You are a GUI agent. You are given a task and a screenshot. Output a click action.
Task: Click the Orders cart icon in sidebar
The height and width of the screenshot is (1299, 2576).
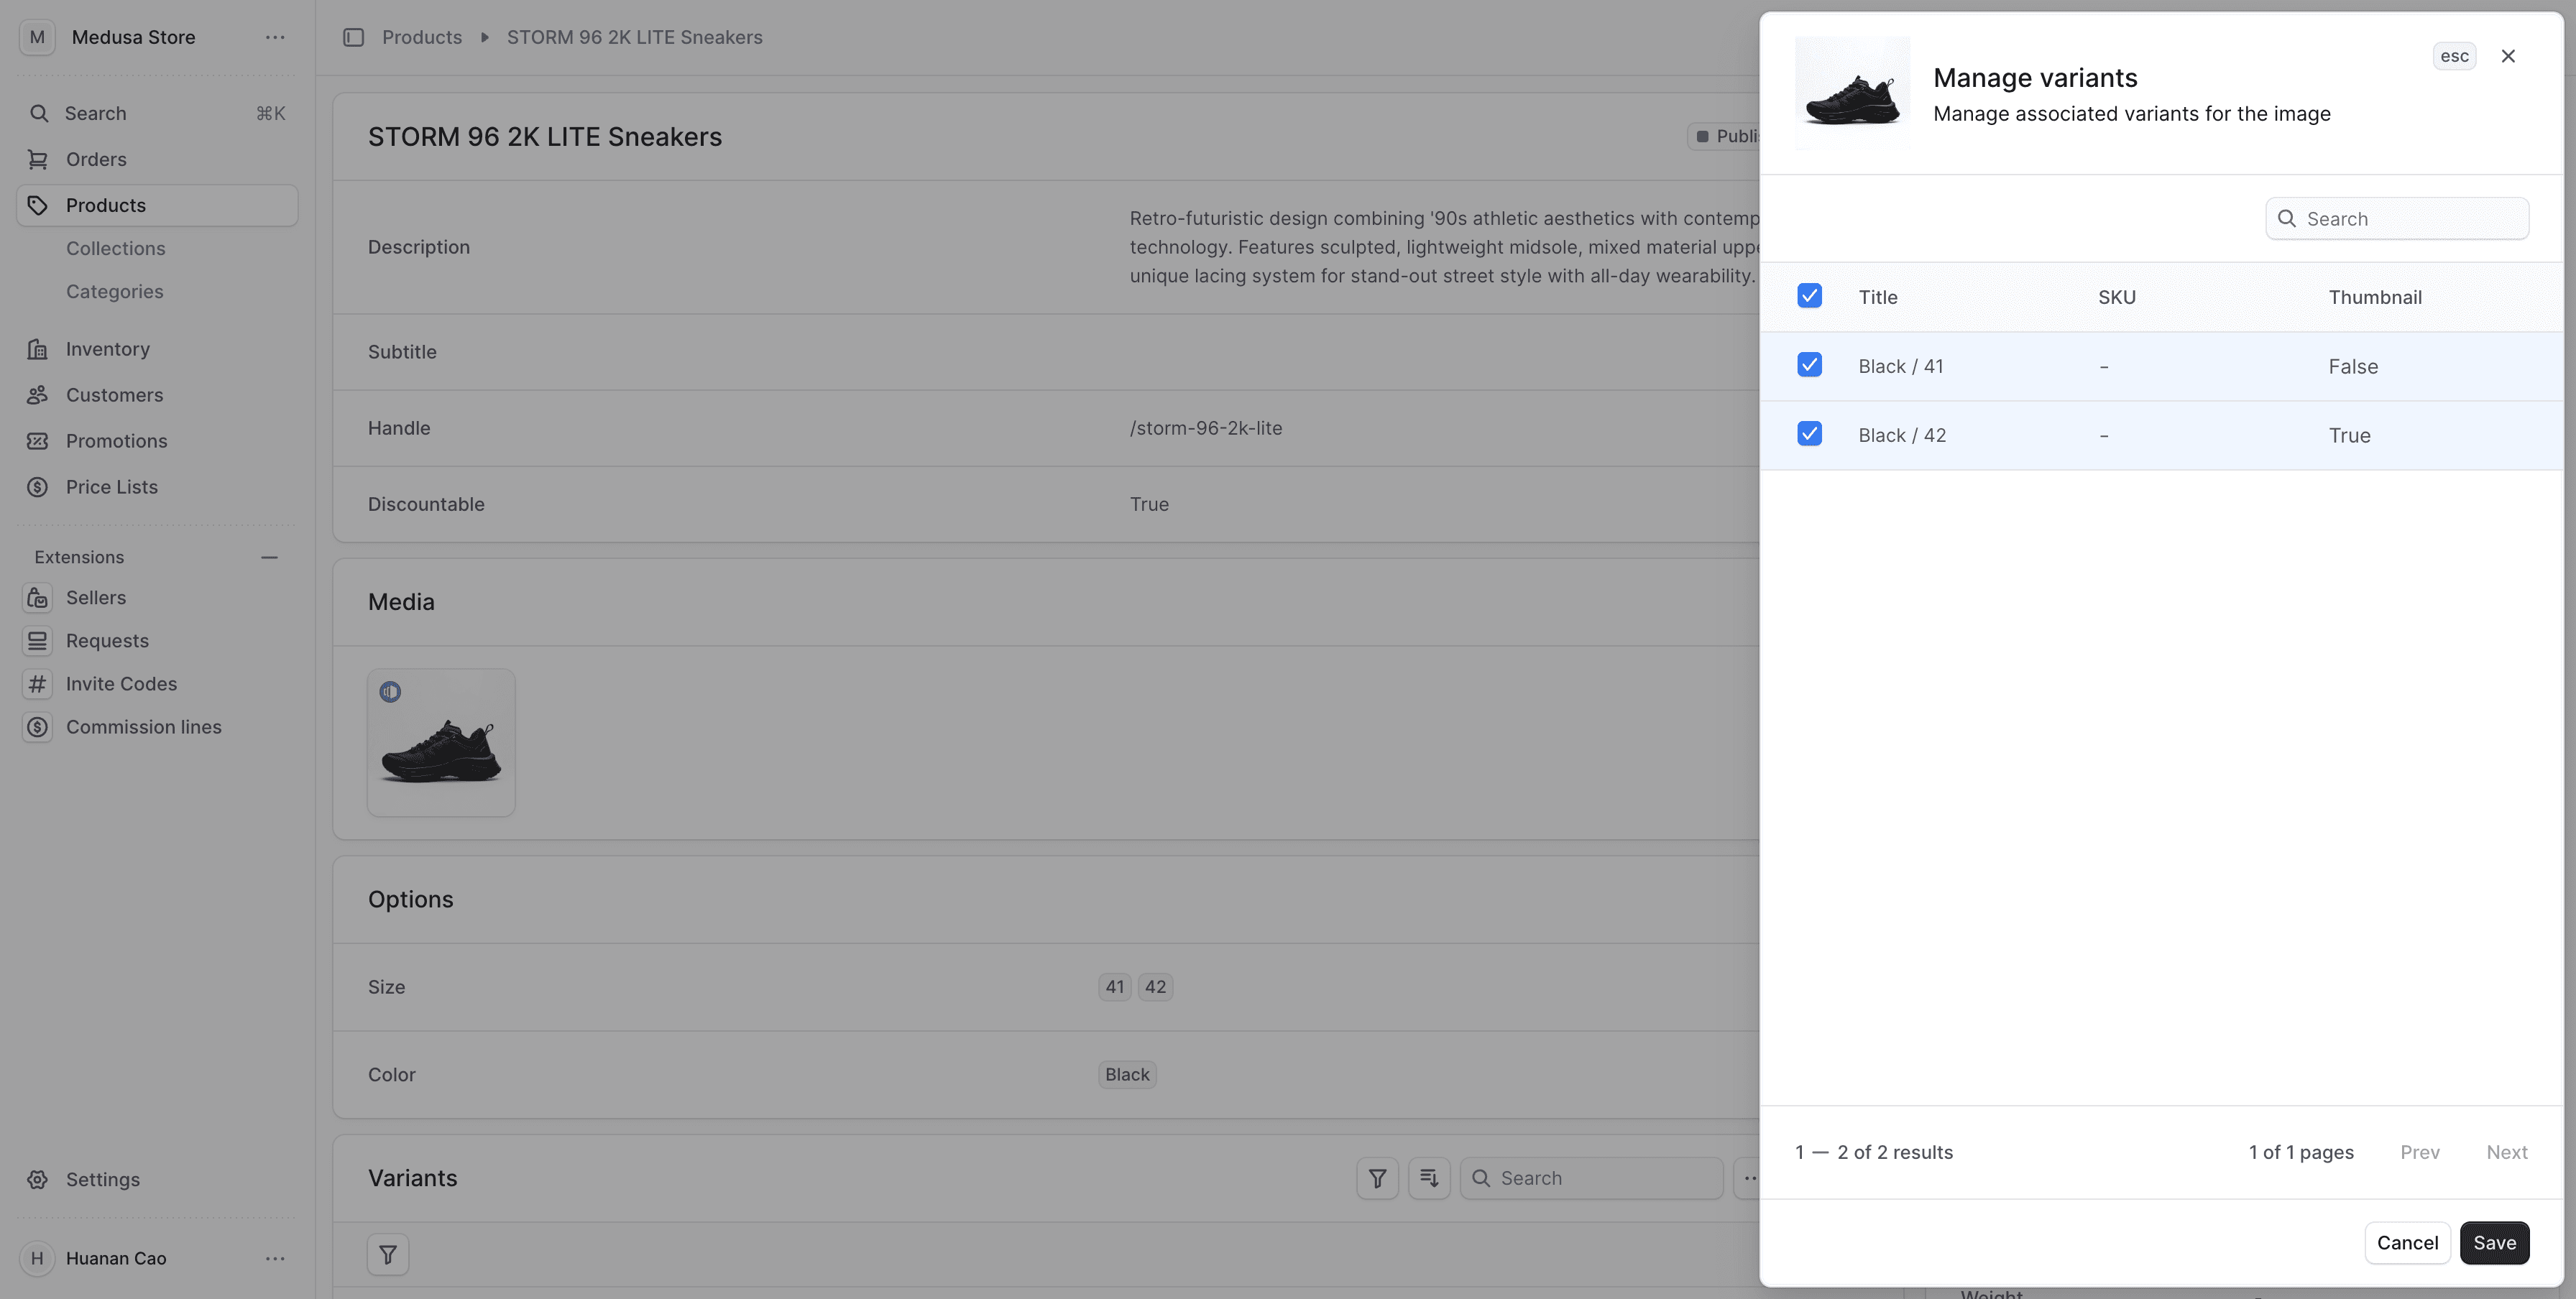click(x=38, y=160)
